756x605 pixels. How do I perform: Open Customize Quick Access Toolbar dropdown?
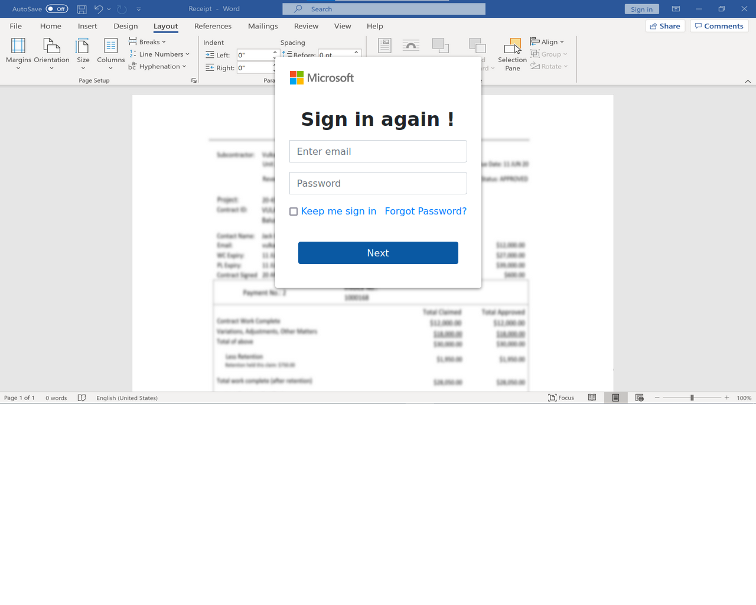click(x=139, y=9)
